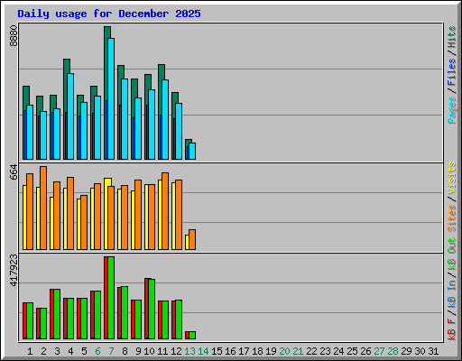Click the 664 axis maximum label
This screenshot has width=462, height=361.
(x=14, y=171)
